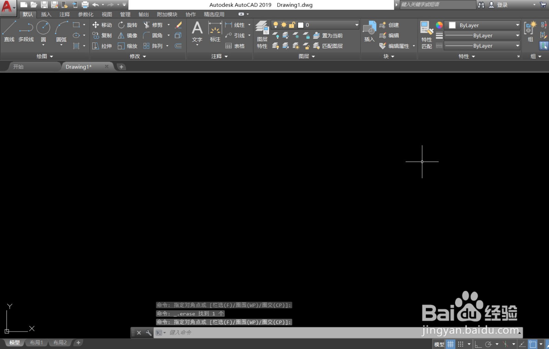This screenshot has width=549, height=349.
Task: Expand the 修改 (Modify) panel
Action: (138, 56)
